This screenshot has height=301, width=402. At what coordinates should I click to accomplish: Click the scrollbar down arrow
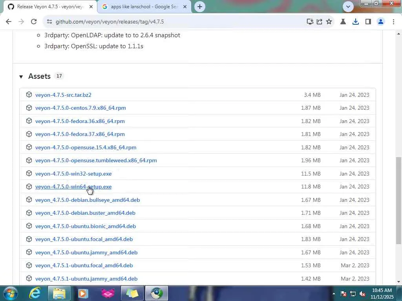tap(399, 282)
